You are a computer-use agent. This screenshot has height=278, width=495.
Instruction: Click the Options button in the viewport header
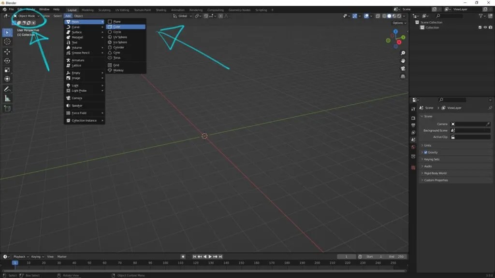398,22
